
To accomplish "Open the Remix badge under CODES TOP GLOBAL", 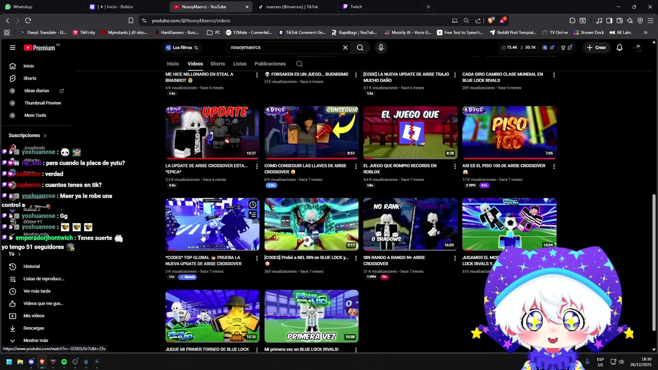I will [x=187, y=277].
